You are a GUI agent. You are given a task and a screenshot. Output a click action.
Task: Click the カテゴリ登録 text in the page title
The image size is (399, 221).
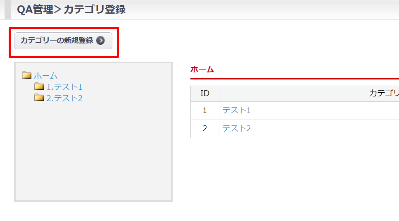point(95,10)
